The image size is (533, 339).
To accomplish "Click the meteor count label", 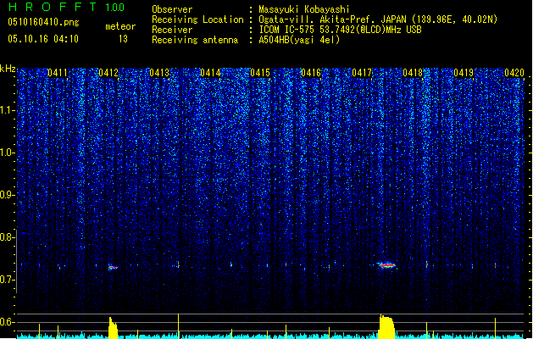I will coord(120,26).
